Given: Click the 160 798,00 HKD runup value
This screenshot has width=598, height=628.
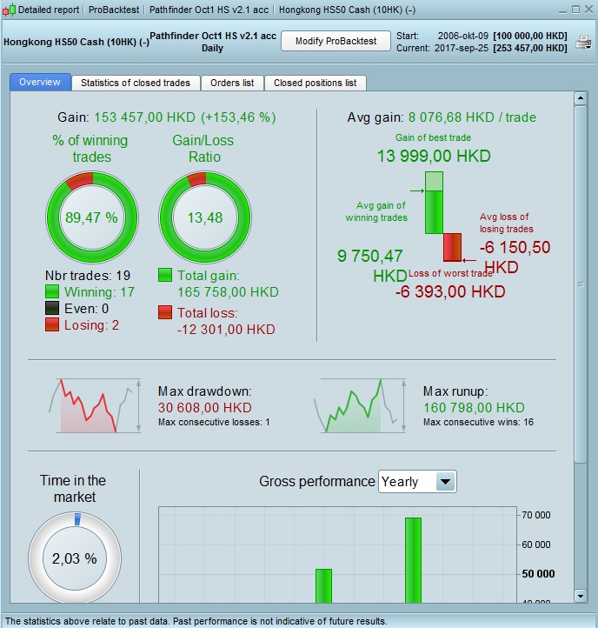Looking at the screenshot, I should tap(474, 408).
